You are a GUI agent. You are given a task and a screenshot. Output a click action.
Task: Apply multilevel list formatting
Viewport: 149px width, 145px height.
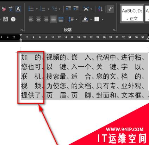pyautogui.click(x=55, y=9)
